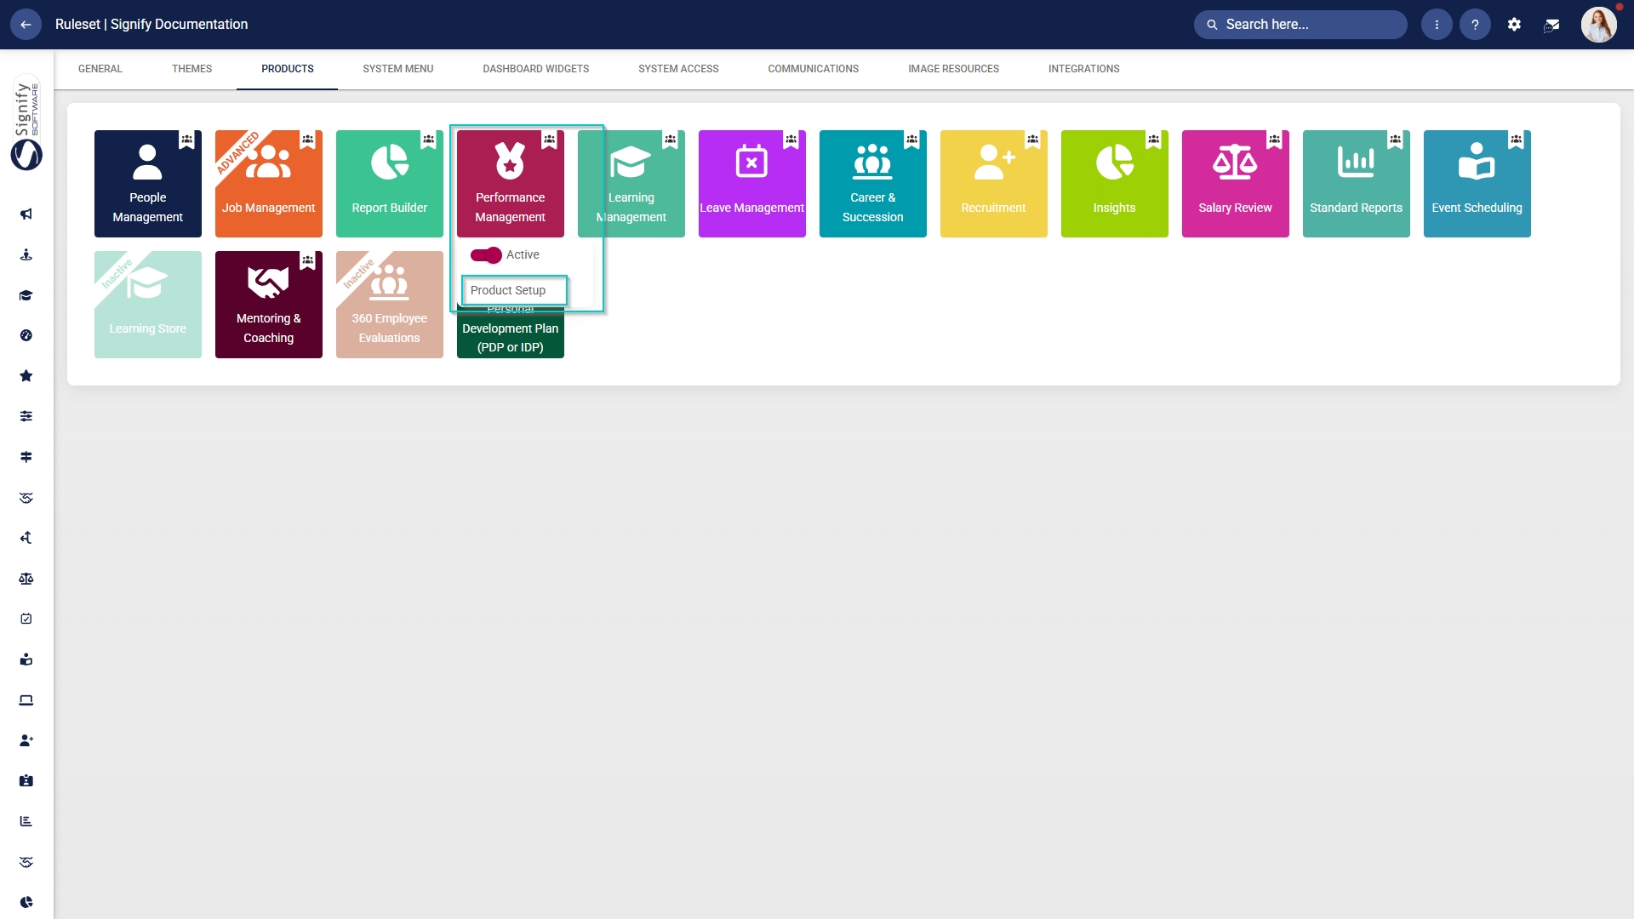Switch to Image Resources tab

[953, 69]
